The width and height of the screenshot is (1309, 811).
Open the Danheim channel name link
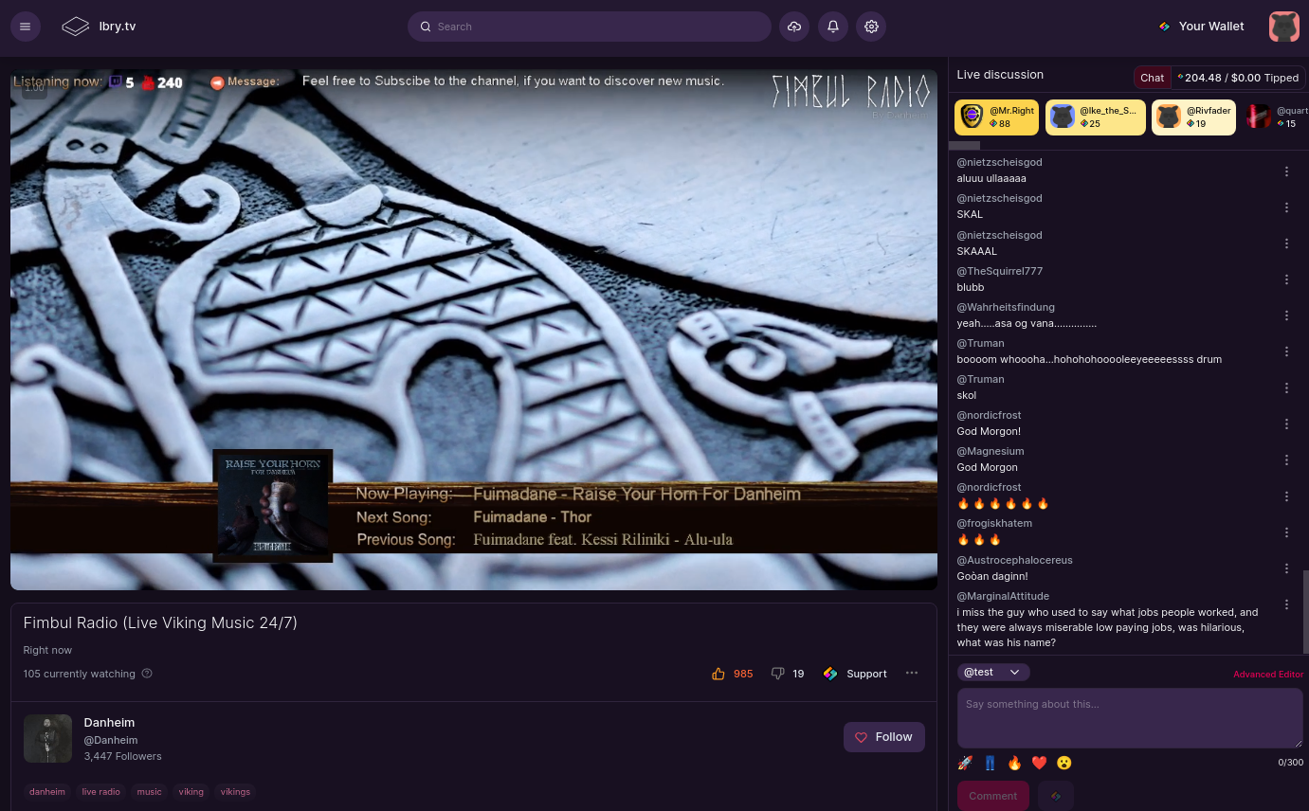click(109, 723)
